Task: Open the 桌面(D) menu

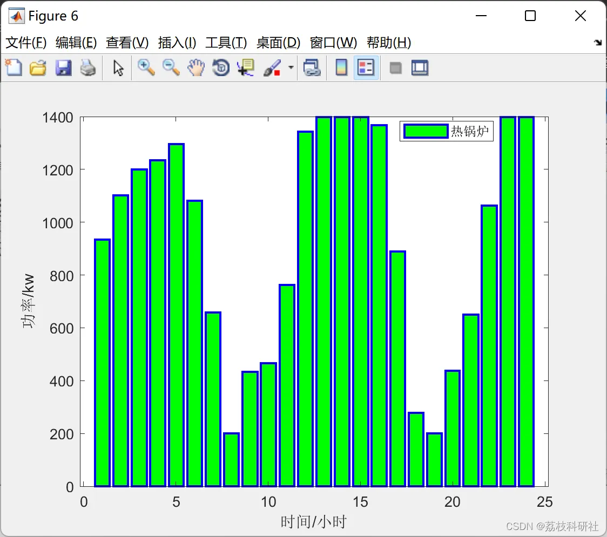Action: [278, 43]
